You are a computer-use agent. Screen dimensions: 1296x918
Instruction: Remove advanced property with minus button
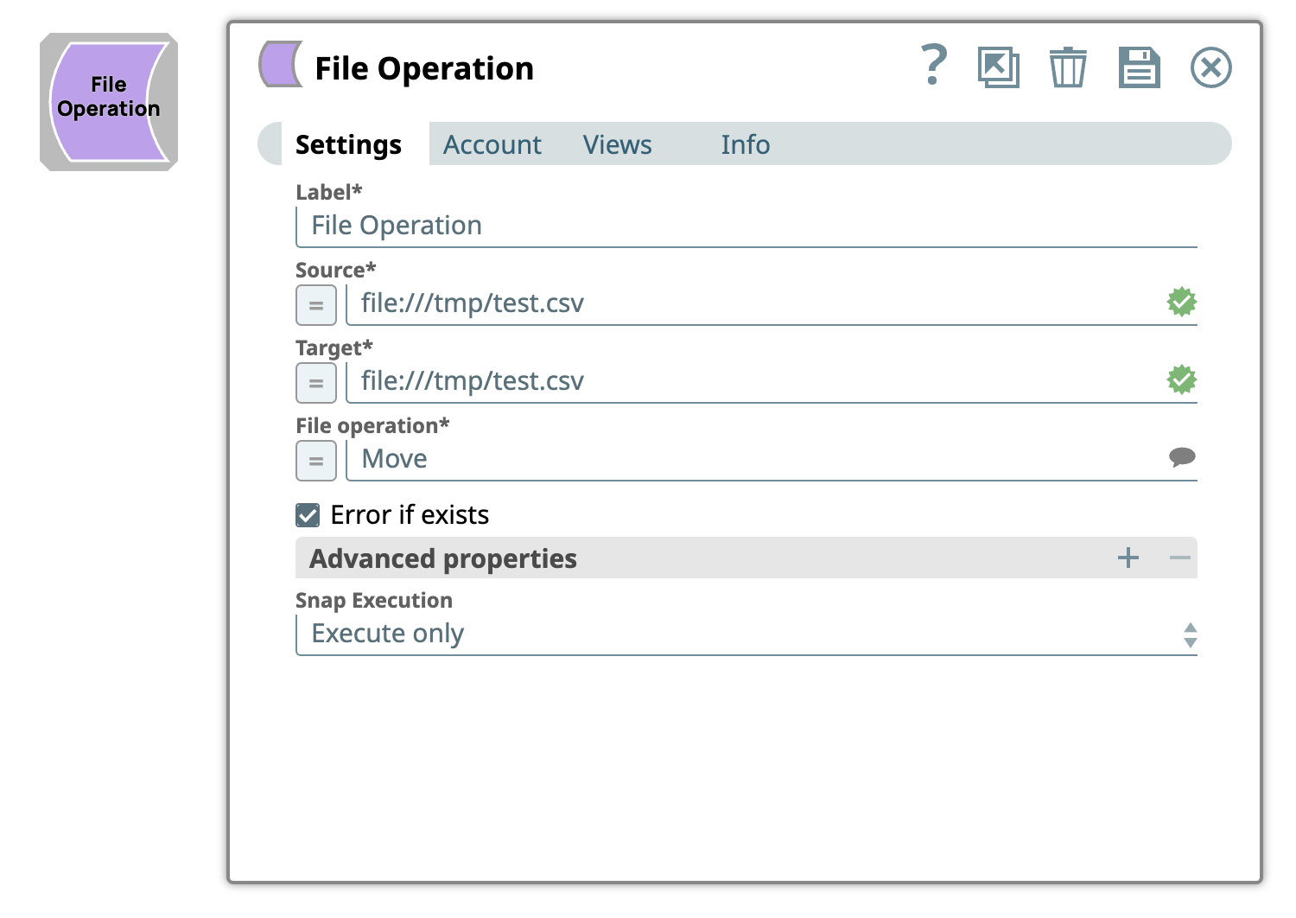click(1179, 558)
